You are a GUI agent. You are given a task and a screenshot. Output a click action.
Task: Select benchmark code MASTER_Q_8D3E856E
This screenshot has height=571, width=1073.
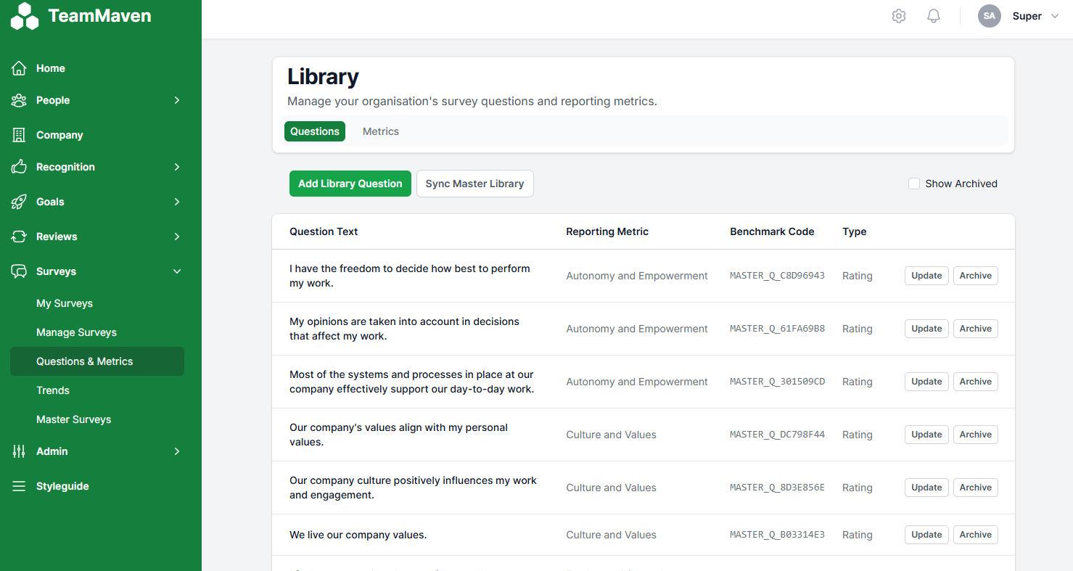click(777, 488)
